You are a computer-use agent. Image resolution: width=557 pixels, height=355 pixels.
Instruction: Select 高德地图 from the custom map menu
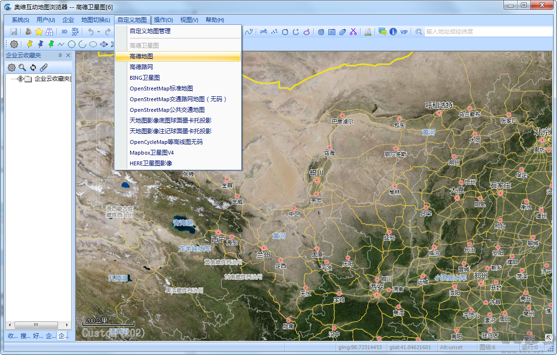tap(141, 56)
